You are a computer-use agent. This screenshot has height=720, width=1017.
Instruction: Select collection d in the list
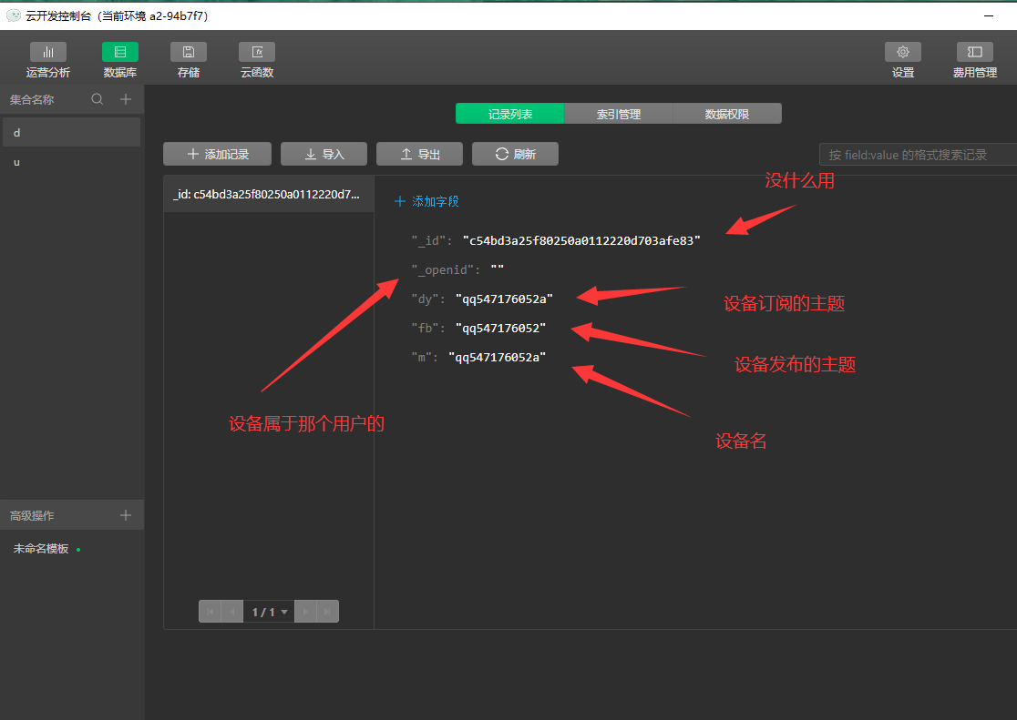(x=71, y=132)
